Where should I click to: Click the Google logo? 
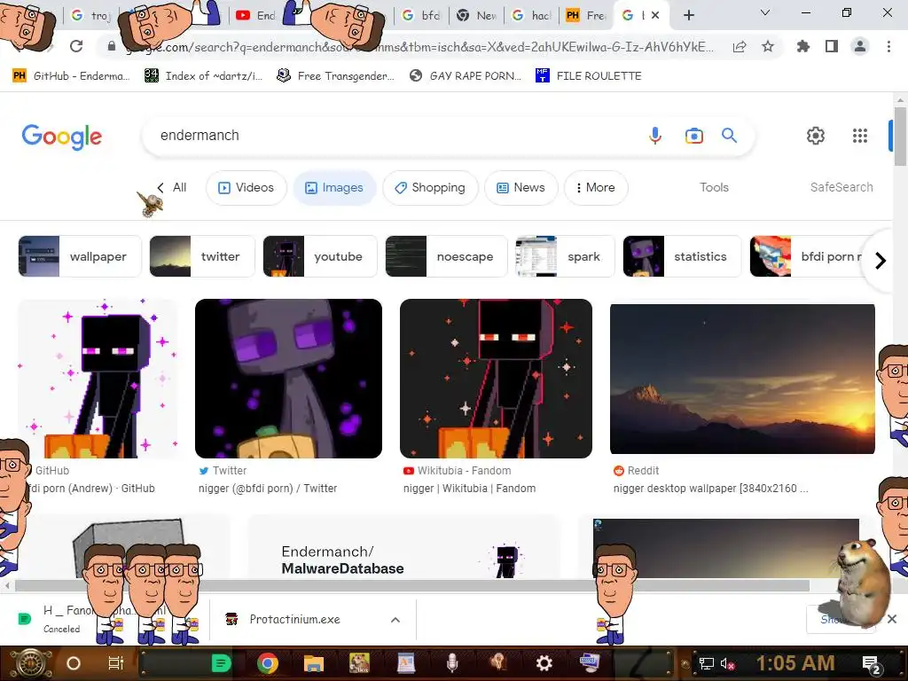tap(62, 137)
